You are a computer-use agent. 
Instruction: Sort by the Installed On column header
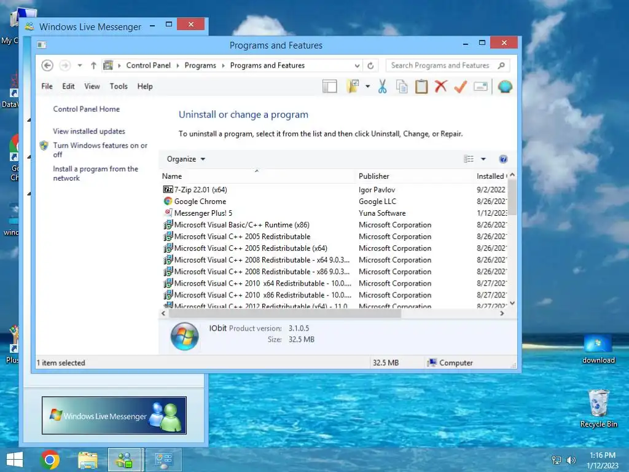pos(491,176)
